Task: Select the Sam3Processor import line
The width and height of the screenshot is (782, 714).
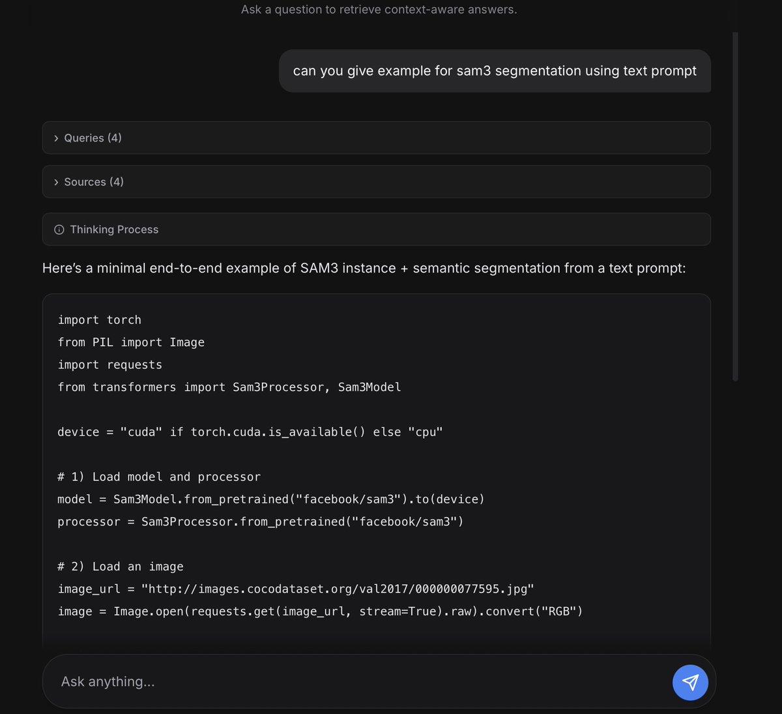Action: tap(229, 387)
